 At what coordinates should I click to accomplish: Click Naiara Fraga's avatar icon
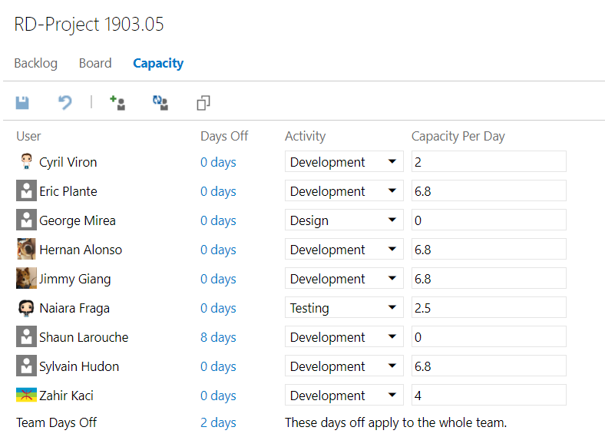point(26,308)
